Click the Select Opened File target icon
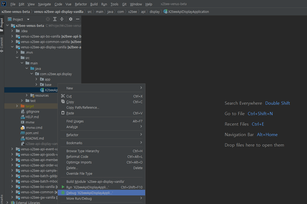The image size is (307, 204). pos(48,19)
